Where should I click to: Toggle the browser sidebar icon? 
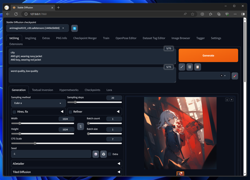coord(243,14)
